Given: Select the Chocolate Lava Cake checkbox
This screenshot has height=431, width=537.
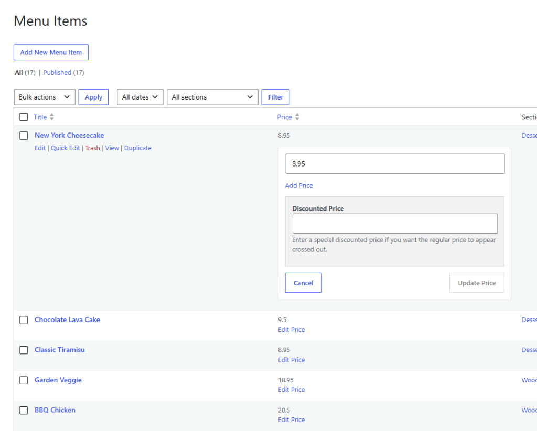Looking at the screenshot, I should click(x=24, y=320).
